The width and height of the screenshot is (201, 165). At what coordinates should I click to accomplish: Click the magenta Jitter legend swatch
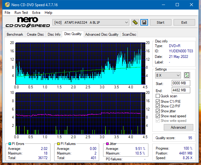[x=107, y=144]
